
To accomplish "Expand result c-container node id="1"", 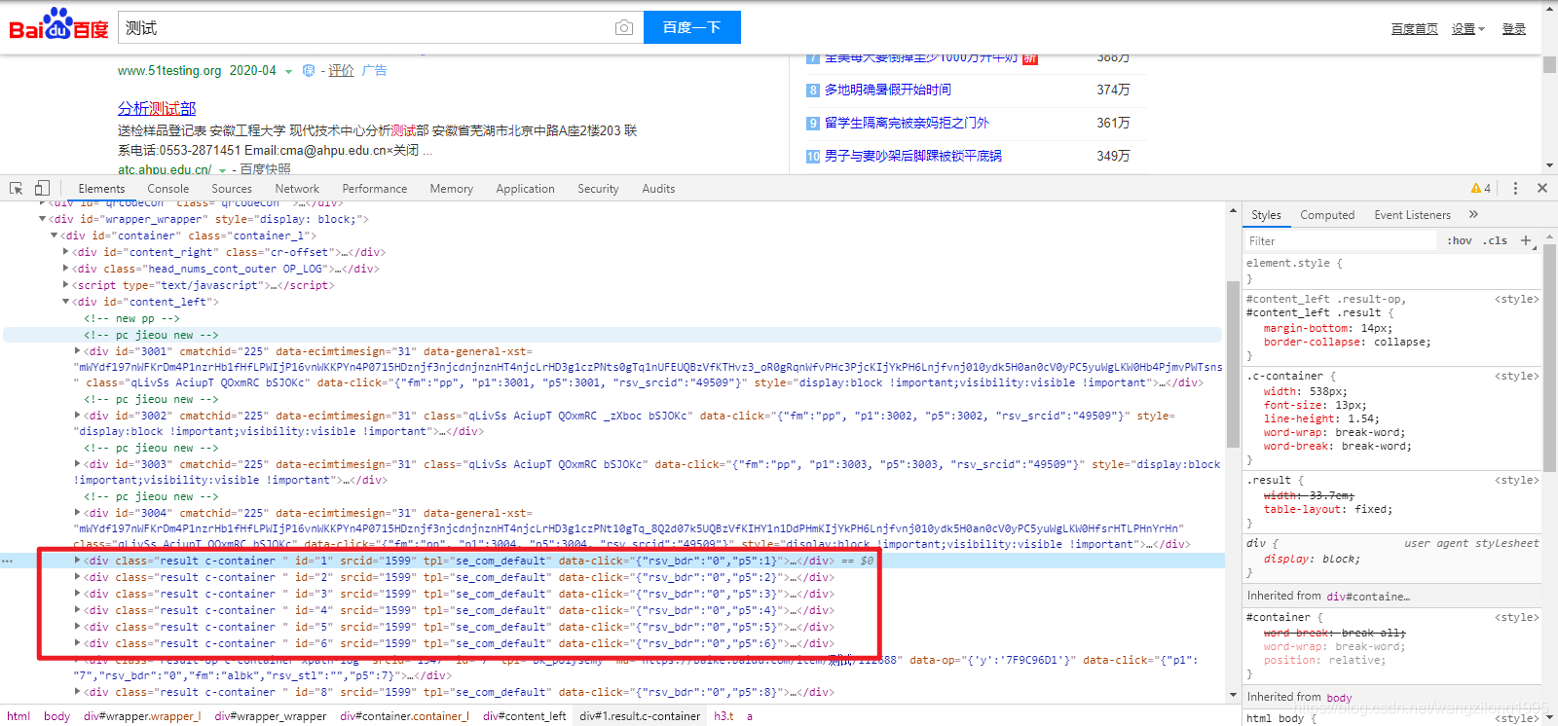I will (77, 561).
